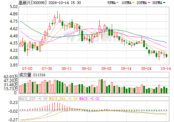
Task: Click the 5PMA gray legend swatch
Action: [x=117, y=3]
